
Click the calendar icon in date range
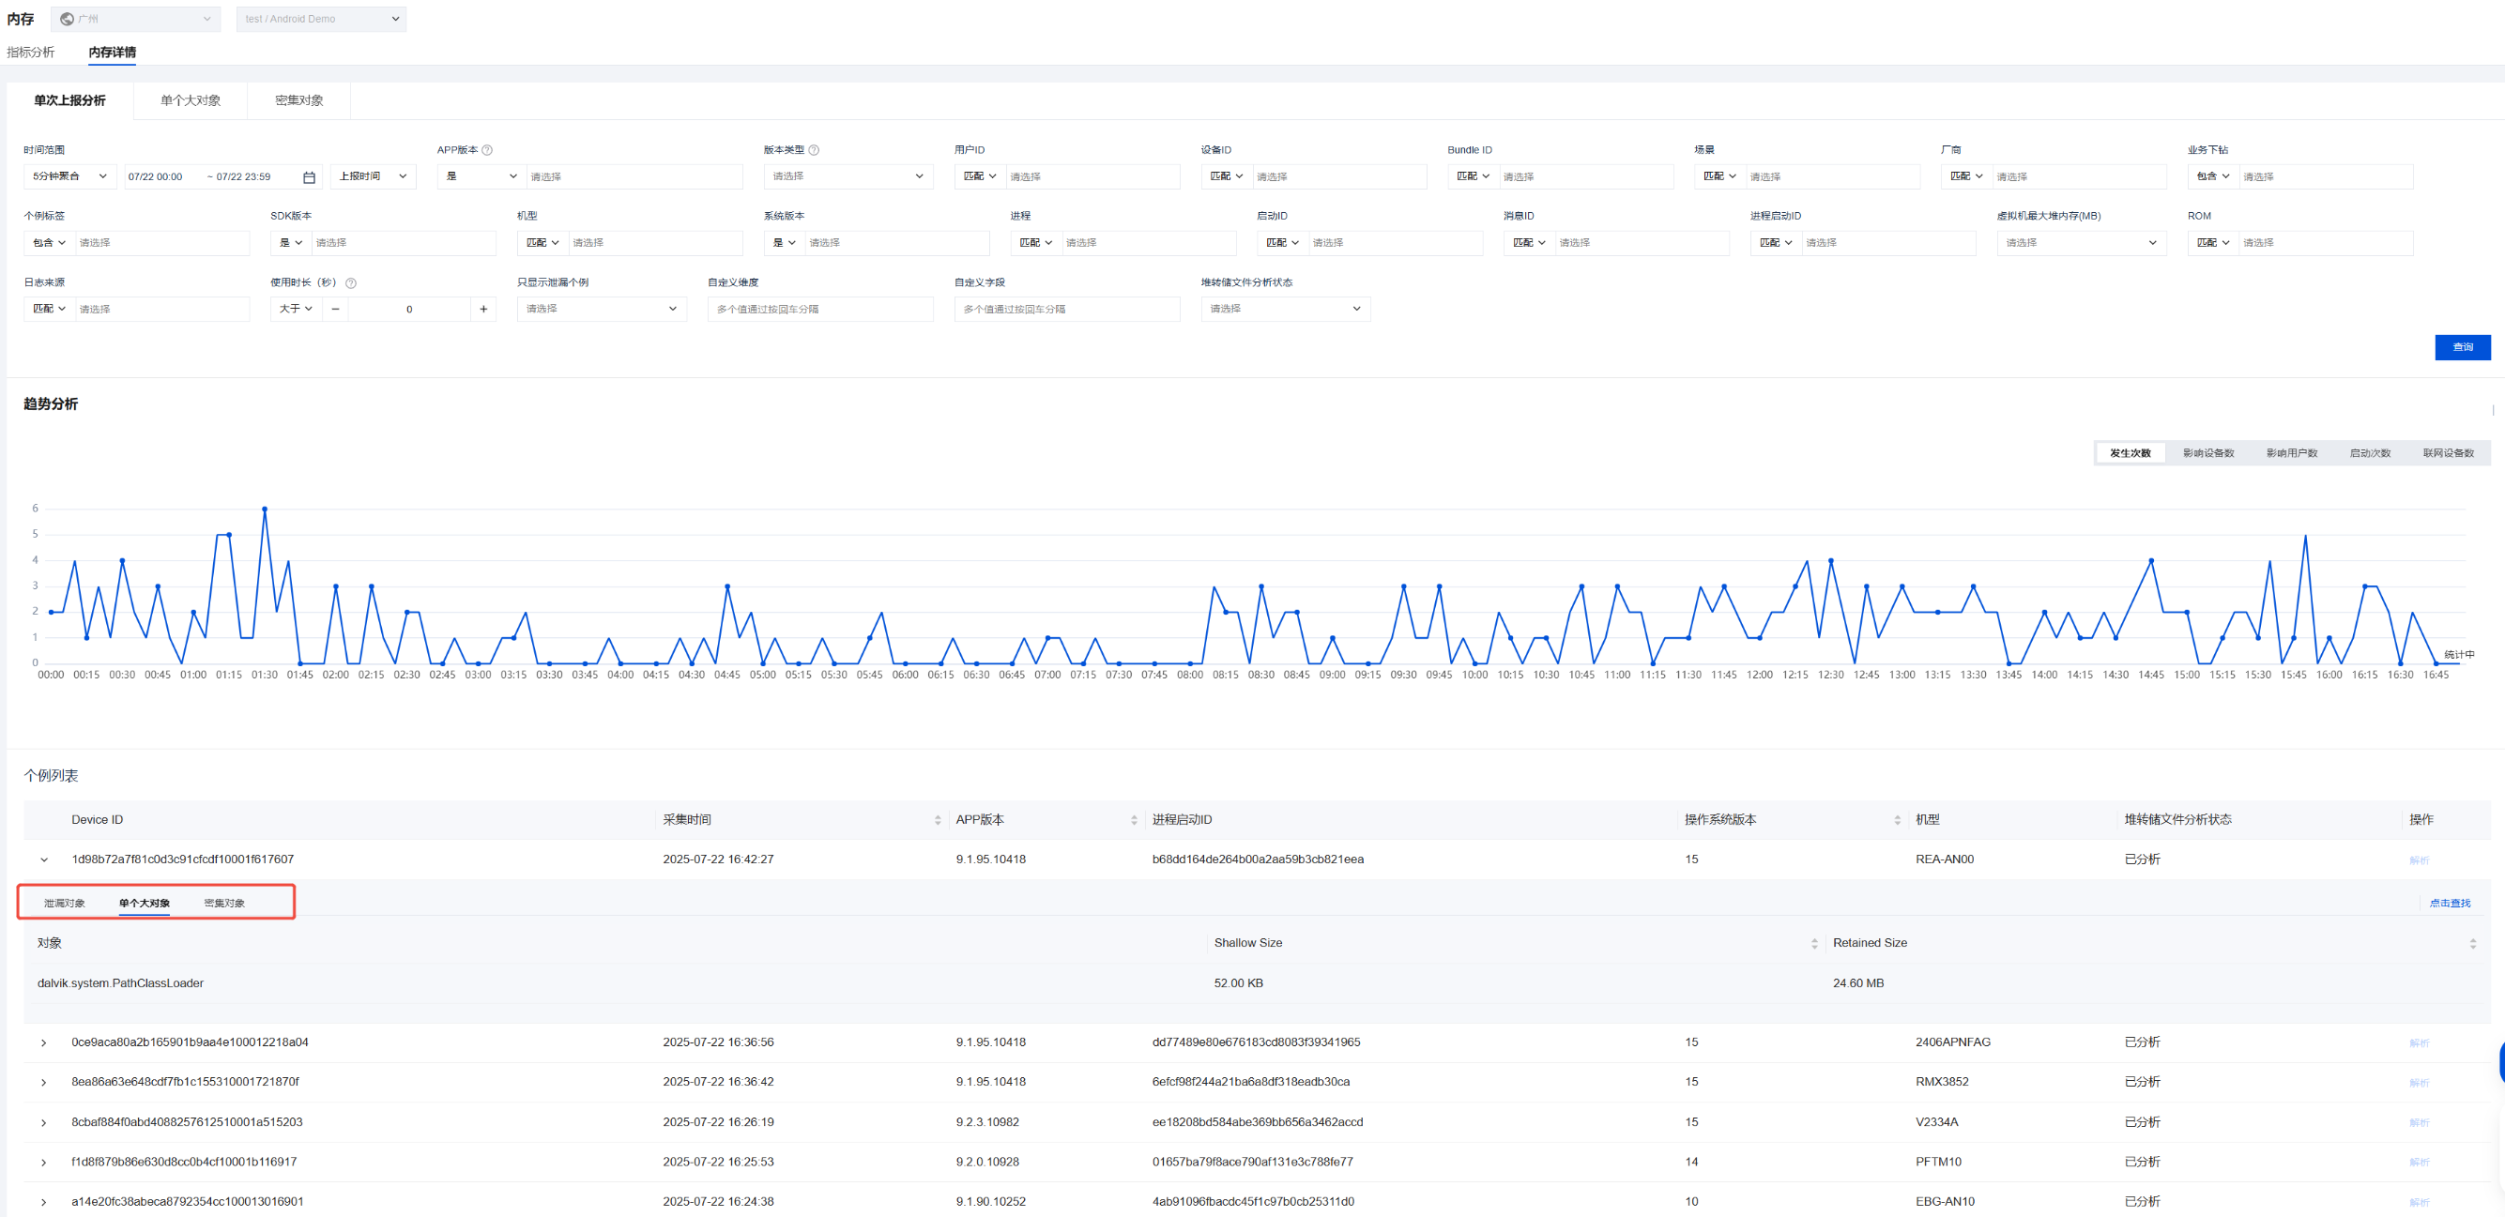click(309, 177)
